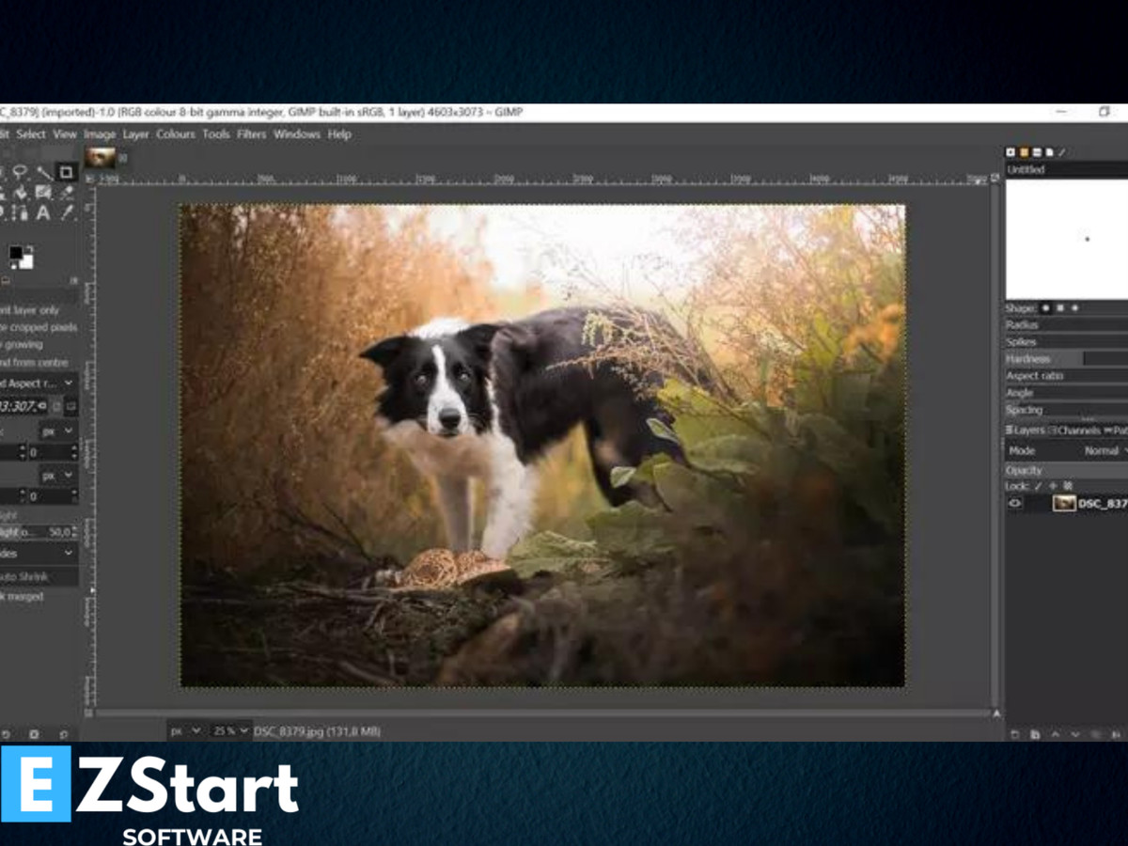The height and width of the screenshot is (846, 1128).
Task: Open the Colours menu
Action: (x=176, y=134)
